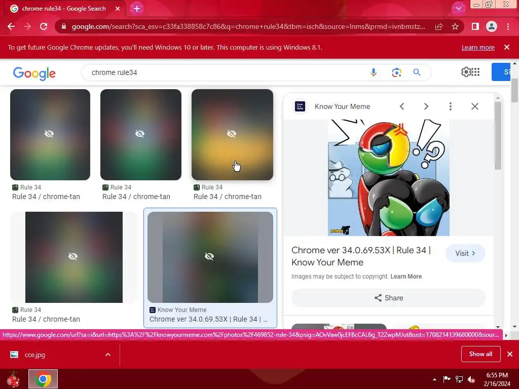Open Google quick settings gear
The height and width of the screenshot is (389, 519).
[465, 72]
